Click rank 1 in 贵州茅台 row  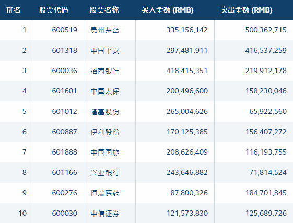coord(25,30)
